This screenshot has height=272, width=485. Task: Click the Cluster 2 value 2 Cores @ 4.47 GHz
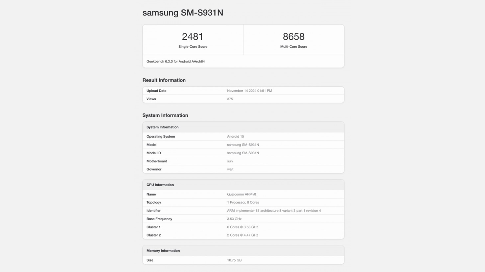pyautogui.click(x=243, y=235)
